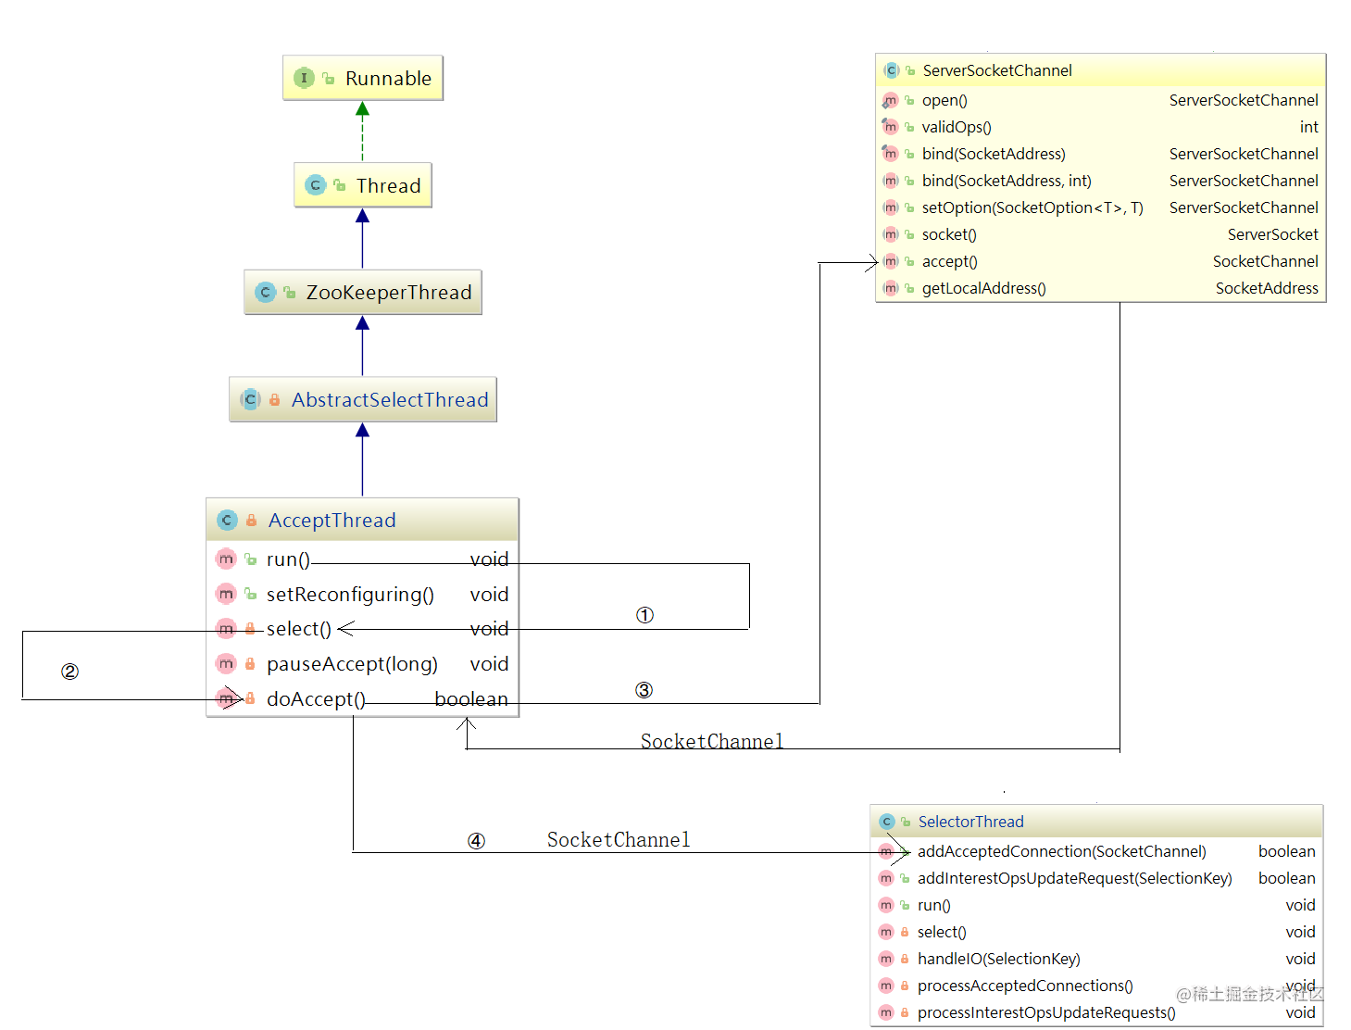The width and height of the screenshot is (1351, 1030).
Task: Click the handleIO(SelectionKey) method name
Action: (x=999, y=959)
